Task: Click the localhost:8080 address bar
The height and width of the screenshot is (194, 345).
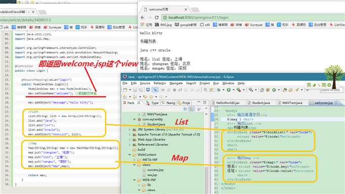Action: [253, 18]
